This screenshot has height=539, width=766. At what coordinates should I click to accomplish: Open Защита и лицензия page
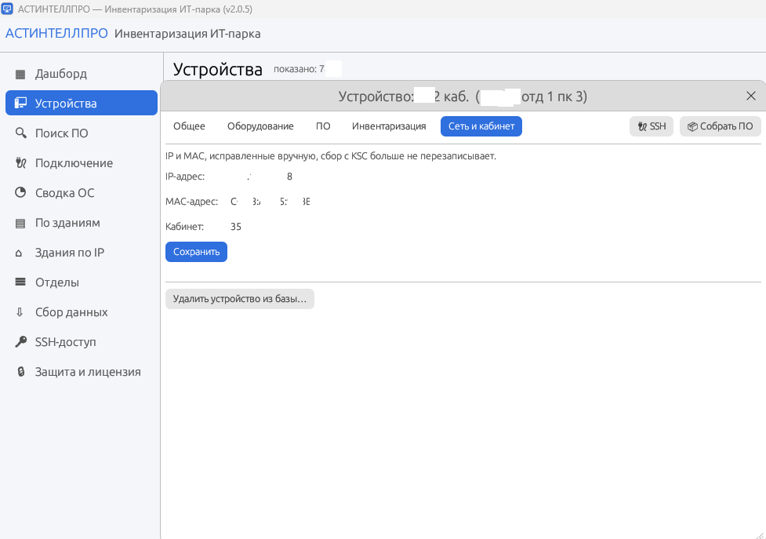click(81, 371)
